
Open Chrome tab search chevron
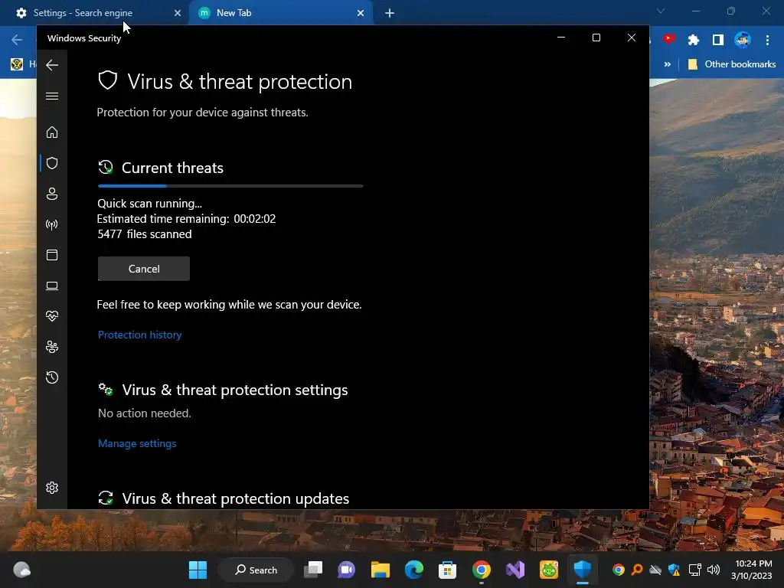click(661, 11)
